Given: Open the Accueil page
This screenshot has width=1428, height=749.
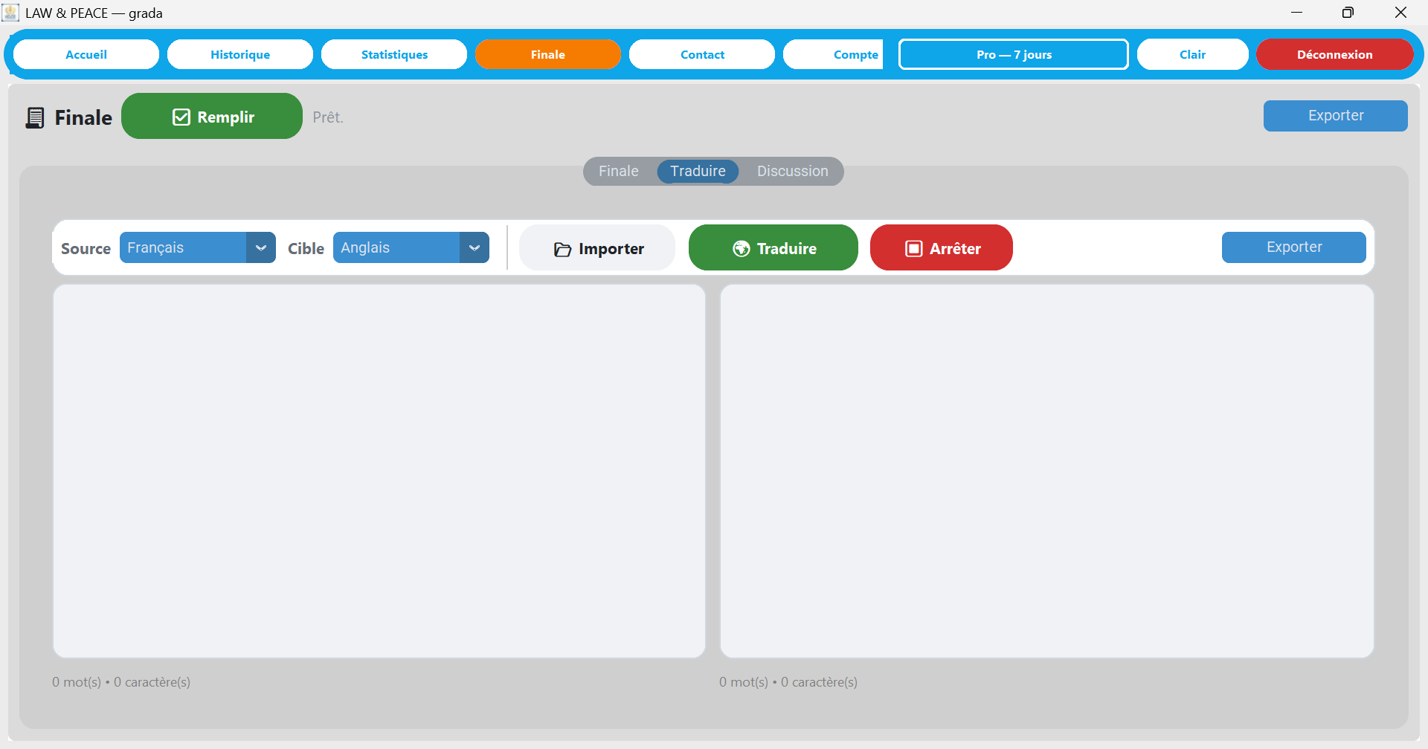Looking at the screenshot, I should 86,54.
